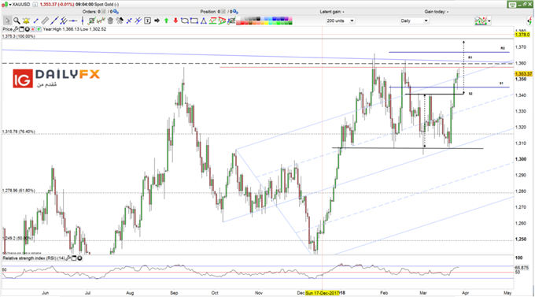Viewport: 535px width, 297px height.
Task: Detach the RSI panel window icon
Action: point(74,258)
